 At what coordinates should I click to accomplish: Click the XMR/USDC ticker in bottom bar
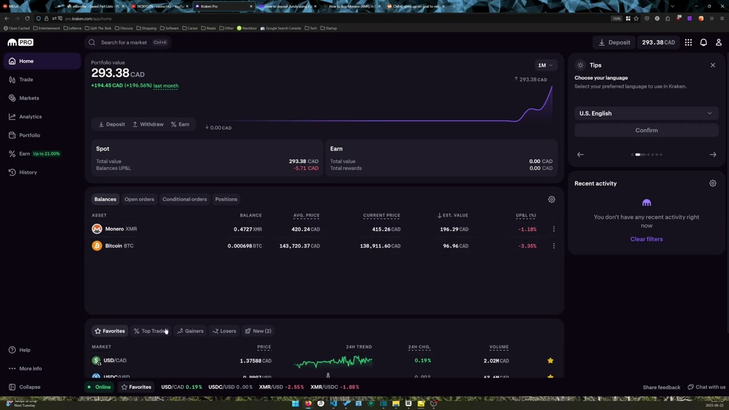tap(335, 387)
